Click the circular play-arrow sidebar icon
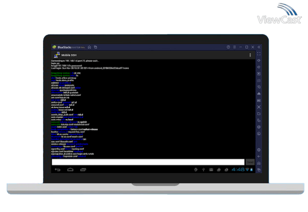 259,87
